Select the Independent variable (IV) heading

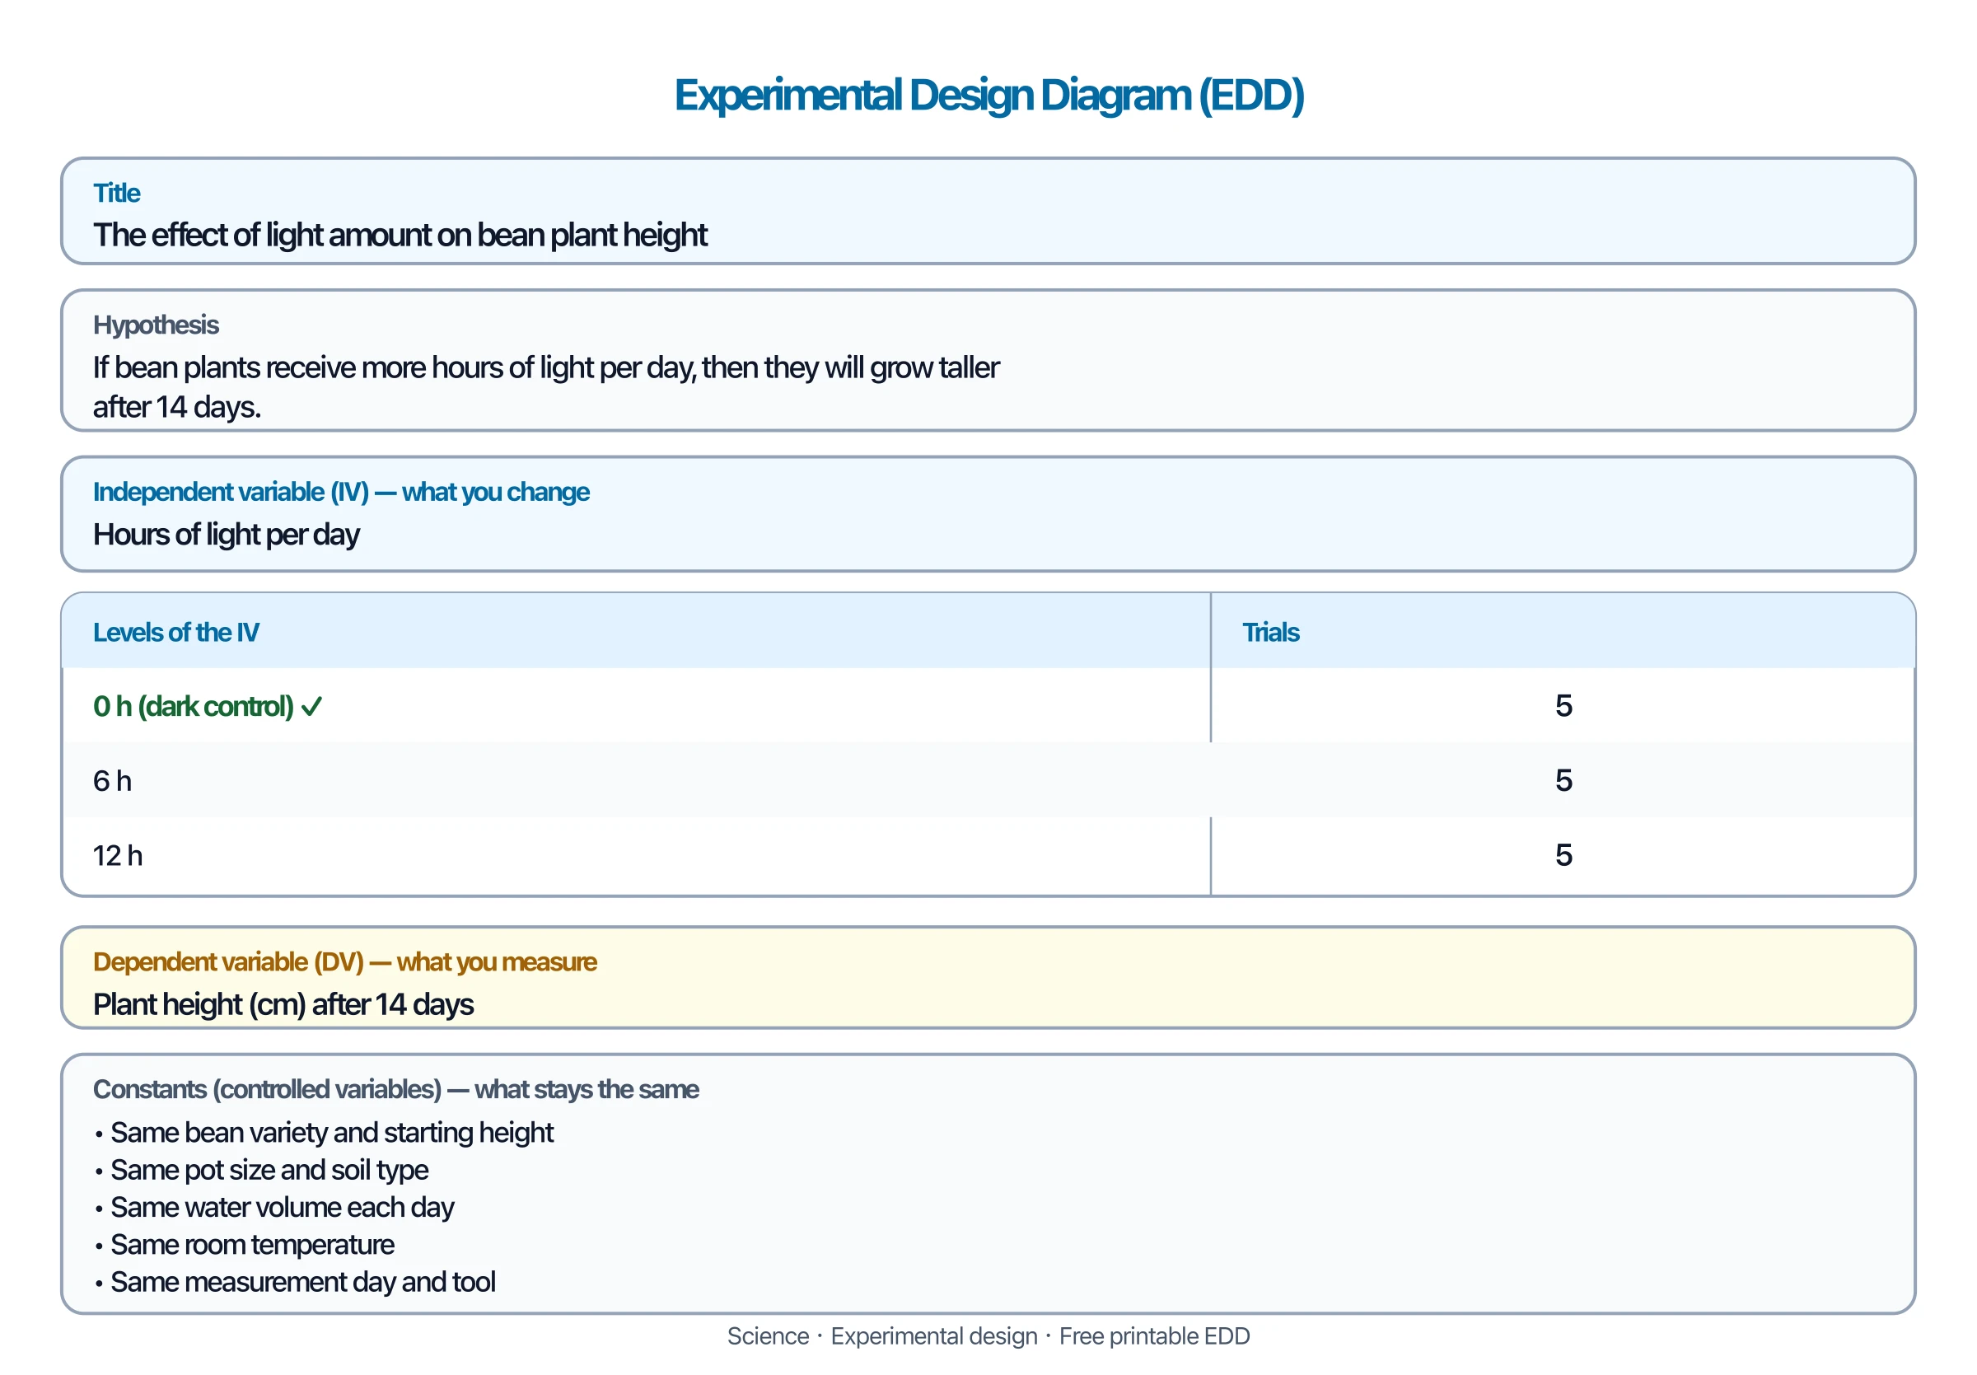[341, 492]
